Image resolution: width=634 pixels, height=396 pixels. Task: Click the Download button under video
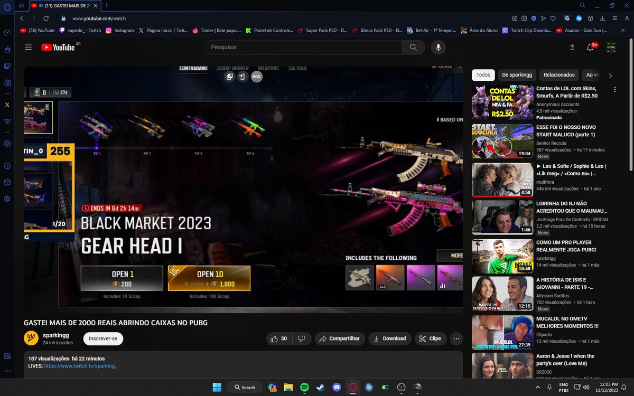coord(389,338)
